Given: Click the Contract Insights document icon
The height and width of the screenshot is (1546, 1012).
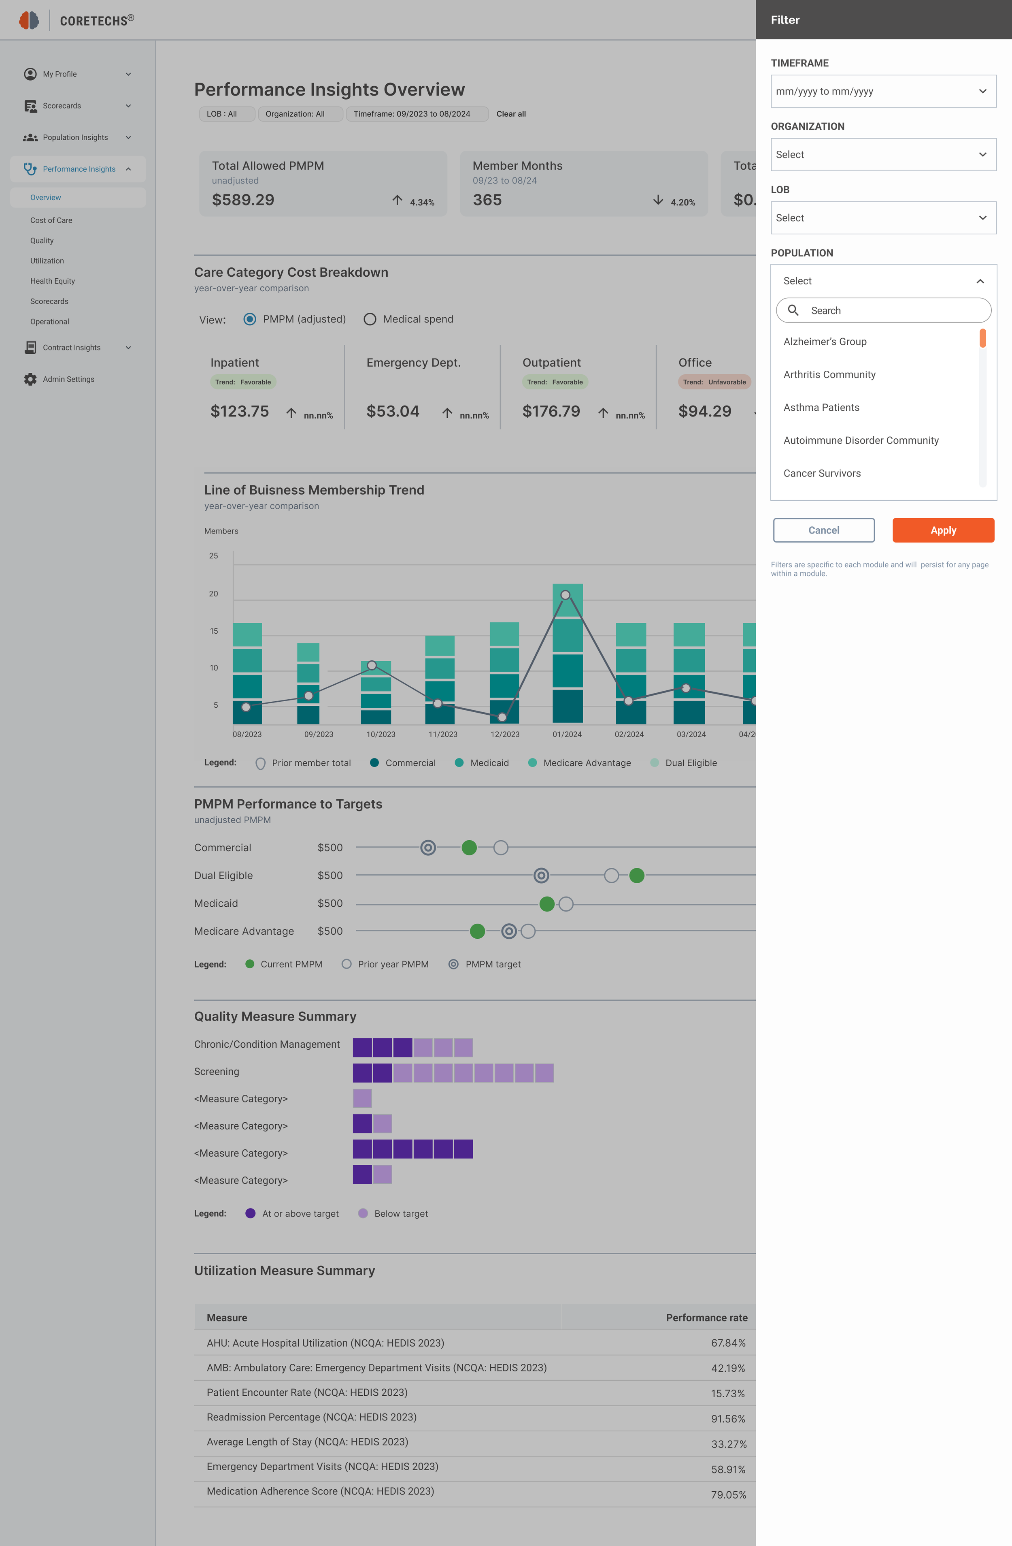Looking at the screenshot, I should pyautogui.click(x=30, y=348).
